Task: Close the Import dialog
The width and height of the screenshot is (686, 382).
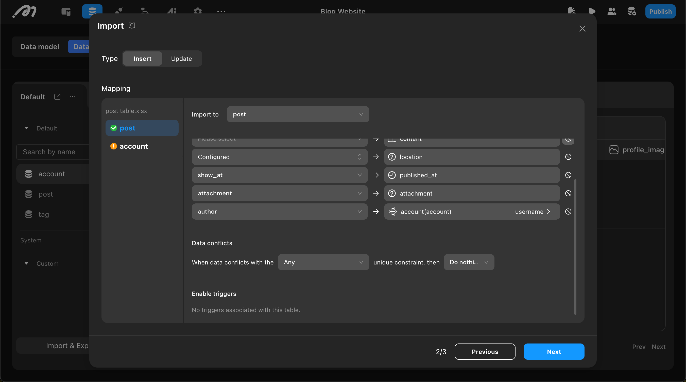Action: pos(582,28)
